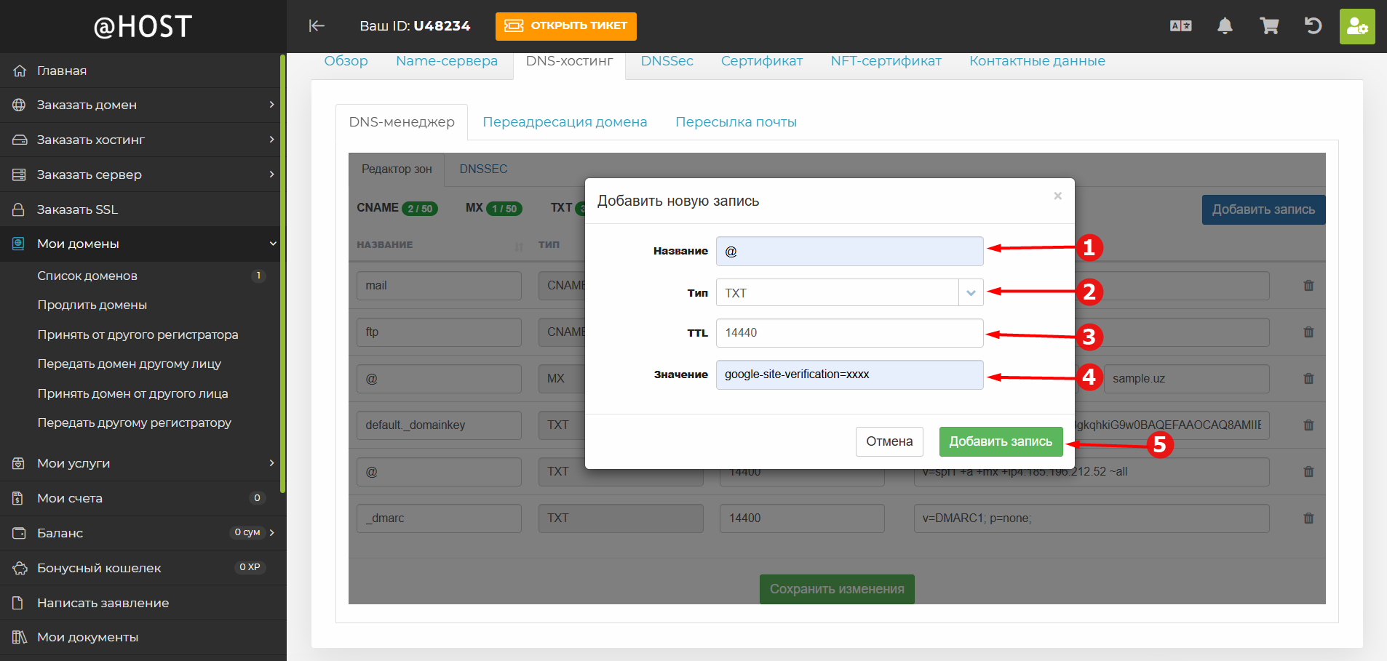1387x661 pixels.
Task: Open the DNSSEC zone editor tab
Action: tap(483, 169)
